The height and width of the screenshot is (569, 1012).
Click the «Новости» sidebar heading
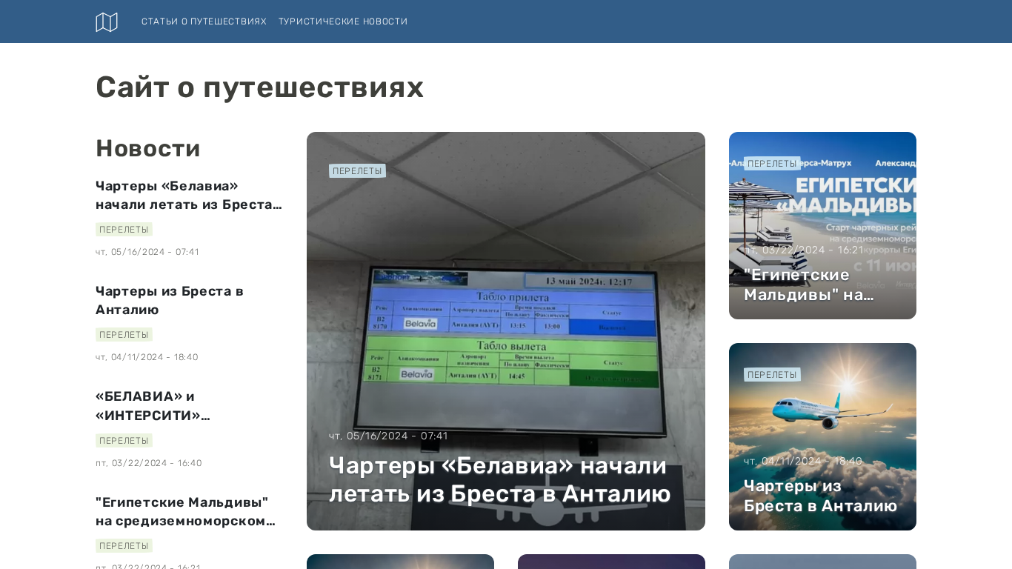[148, 148]
